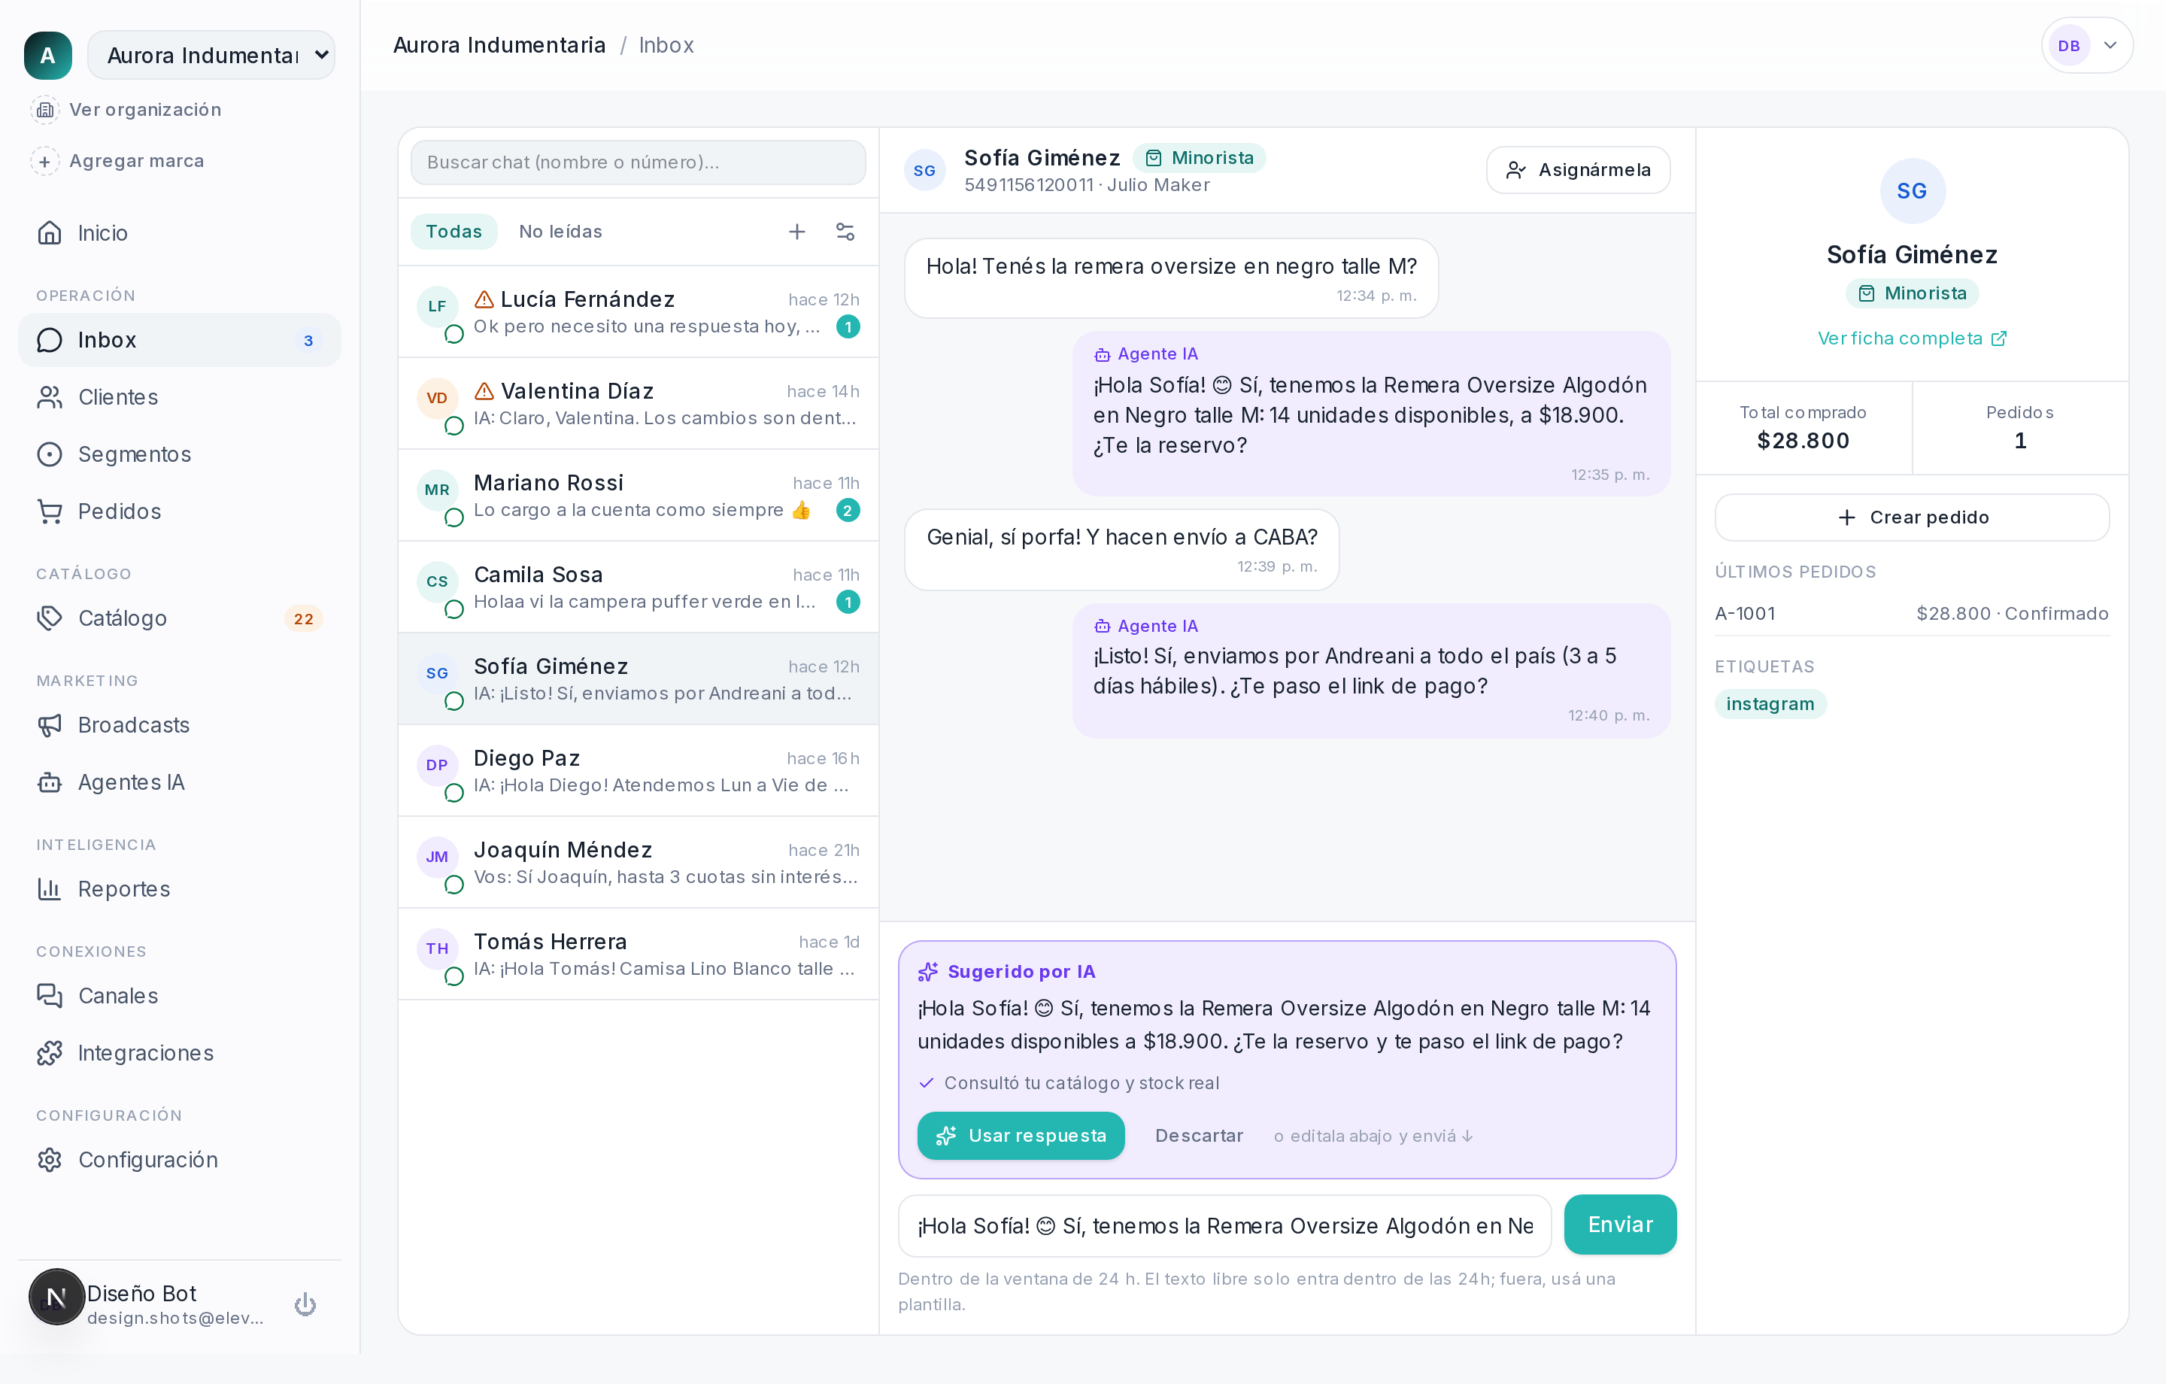Open the chat filter settings icon
The image size is (2166, 1384).
pyautogui.click(x=845, y=231)
